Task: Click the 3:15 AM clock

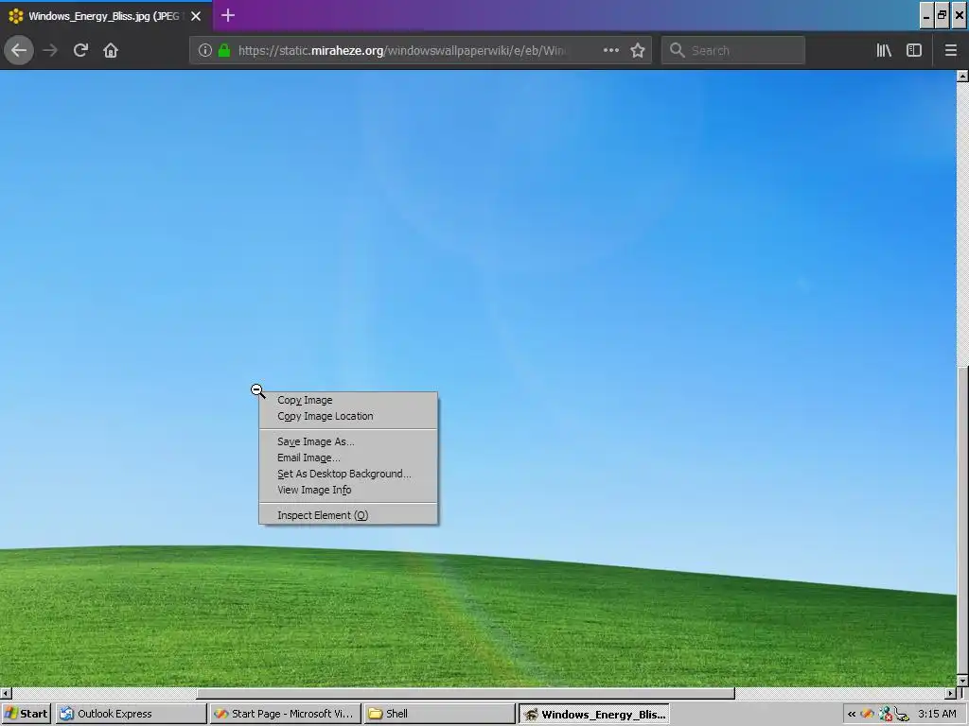Action: point(937,715)
